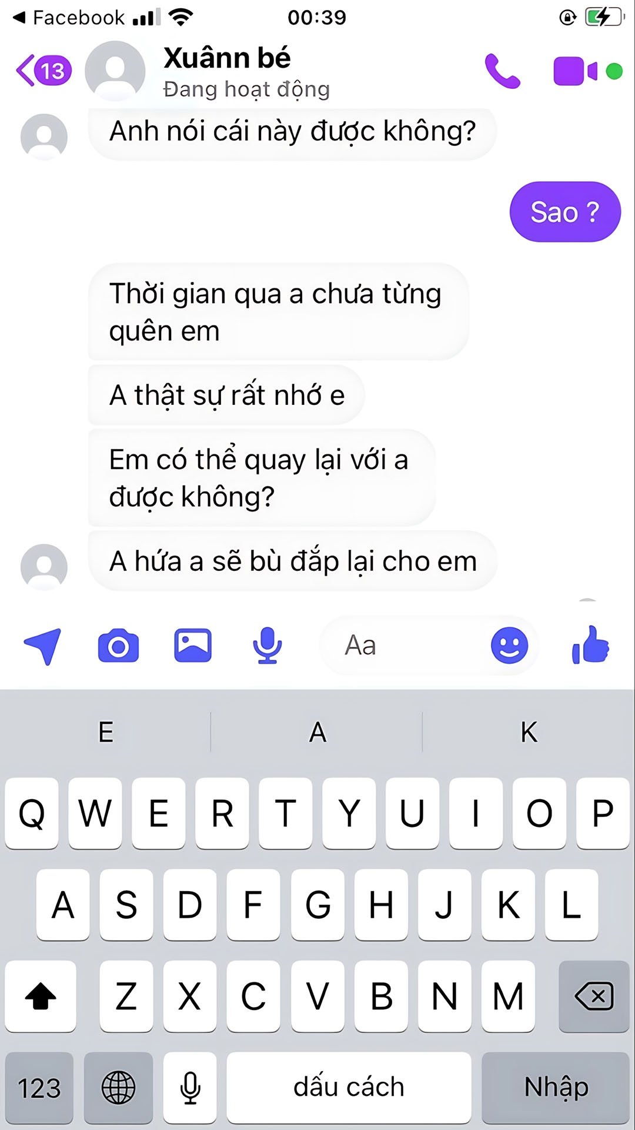
Task: Open the camera from the message toolbar
Action: [x=118, y=646]
